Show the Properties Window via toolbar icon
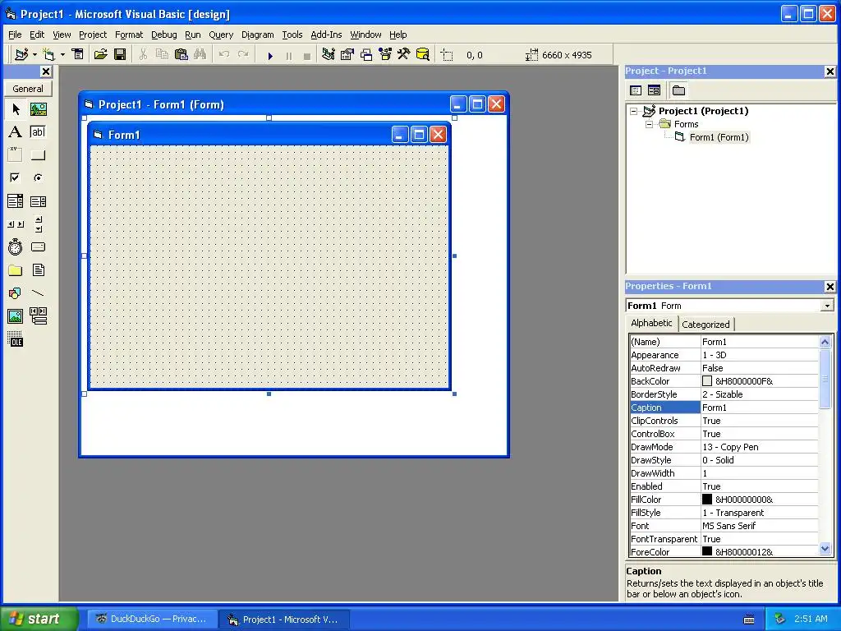The height and width of the screenshot is (631, 841). [347, 54]
